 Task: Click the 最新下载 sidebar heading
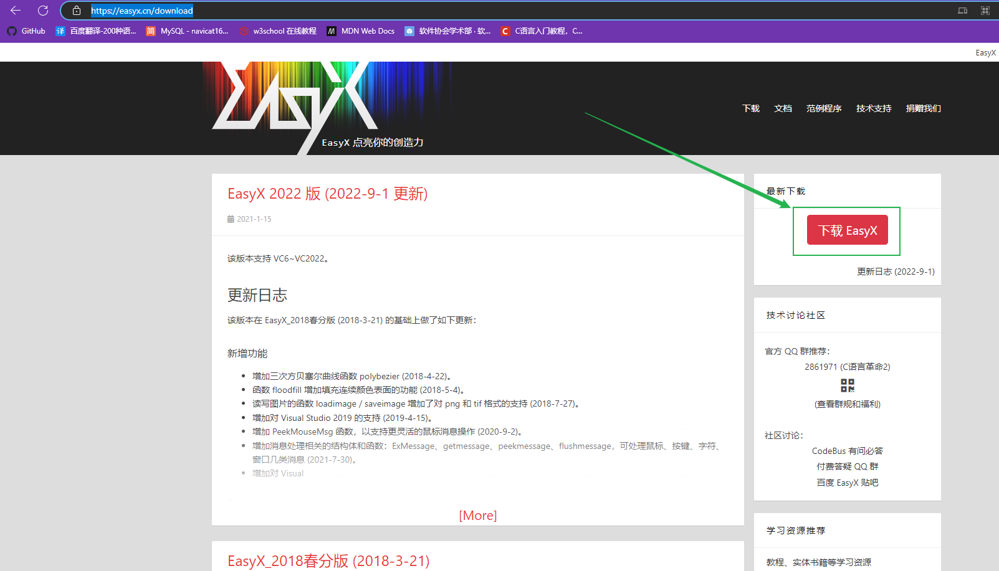pyautogui.click(x=786, y=191)
